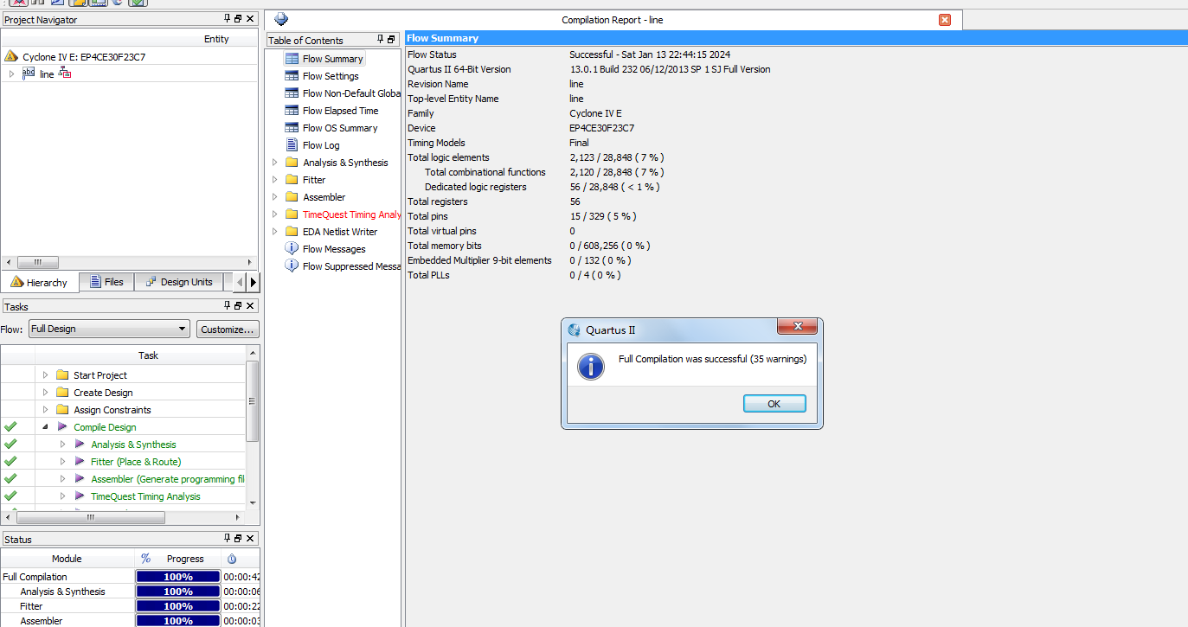
Task: Expand the EDA Netlist Writer folder
Action: [x=275, y=232]
